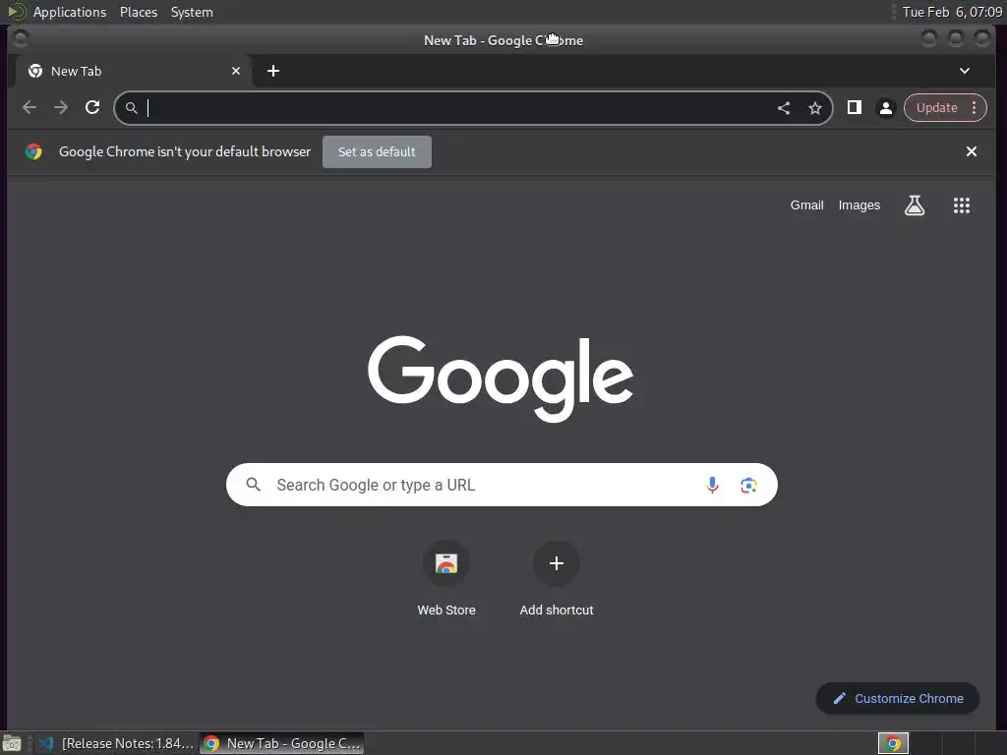Open the Google apps grid

tap(962, 205)
